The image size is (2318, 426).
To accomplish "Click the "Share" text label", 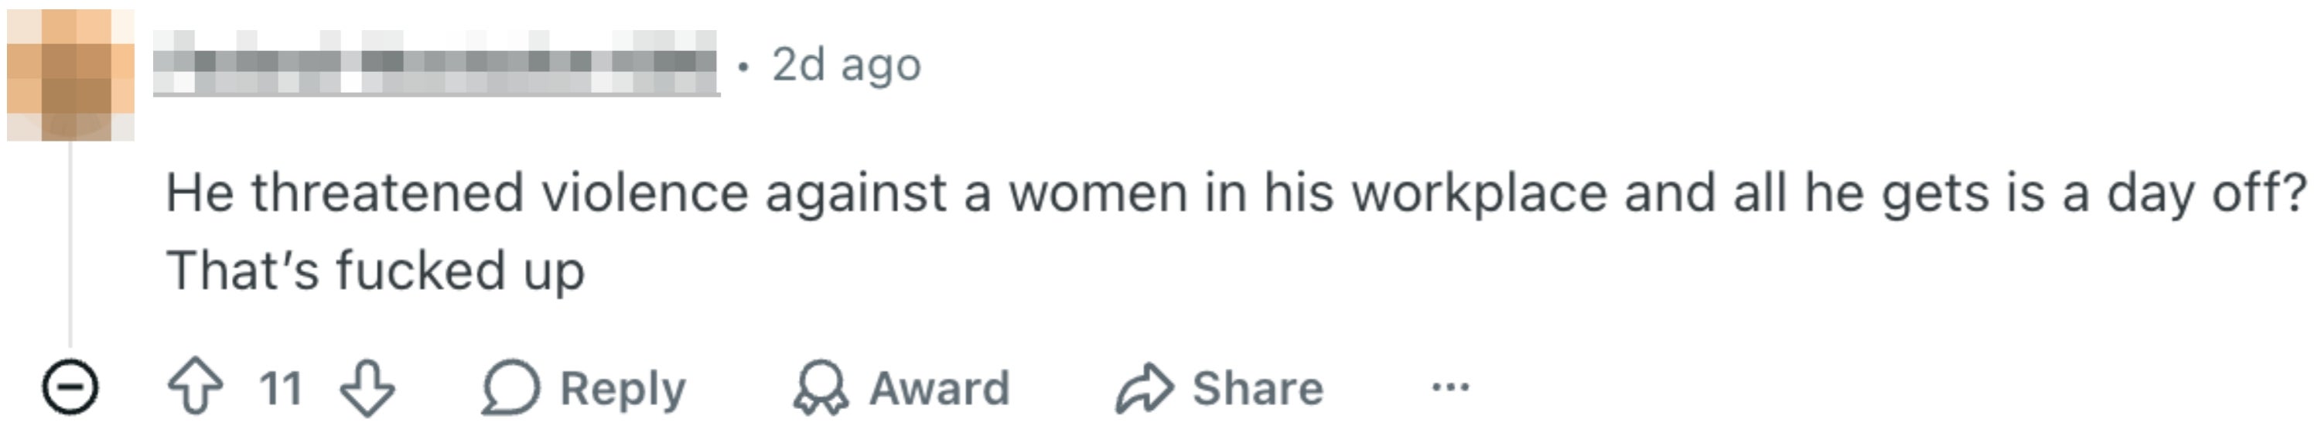I will pyautogui.click(x=1258, y=388).
